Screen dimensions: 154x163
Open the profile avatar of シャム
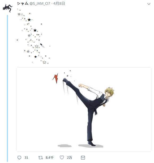(7, 8)
